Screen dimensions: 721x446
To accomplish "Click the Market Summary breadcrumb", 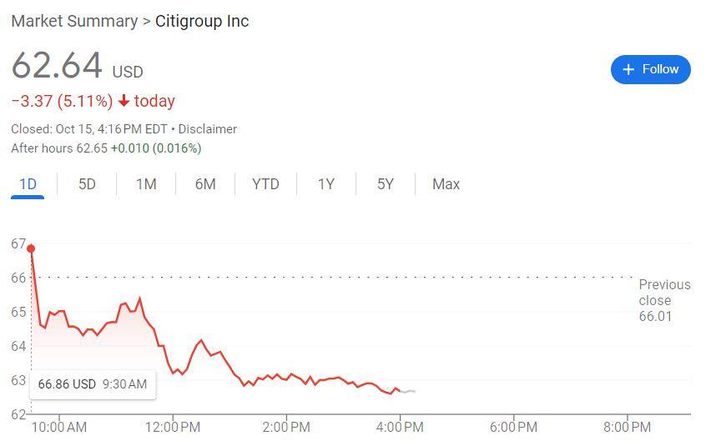I will (74, 21).
